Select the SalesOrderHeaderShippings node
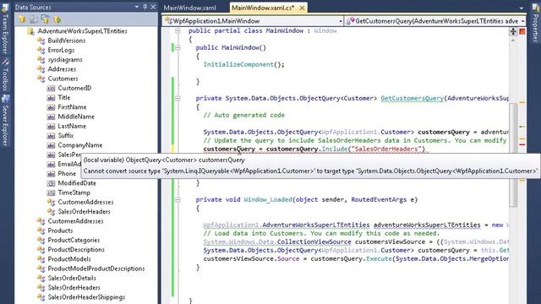Viewport: 541px width, 304px height. tap(86, 297)
